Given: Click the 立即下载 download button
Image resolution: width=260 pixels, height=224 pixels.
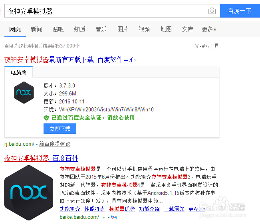Looking at the screenshot, I should (60, 129).
